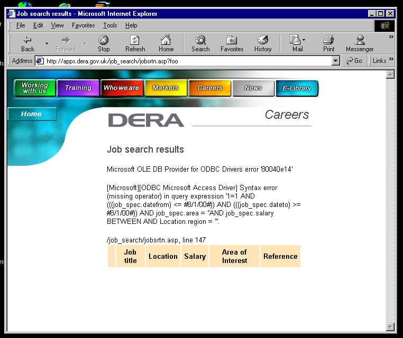
Task: Click the Careers heading beside the DERA logo
Action: 287,115
